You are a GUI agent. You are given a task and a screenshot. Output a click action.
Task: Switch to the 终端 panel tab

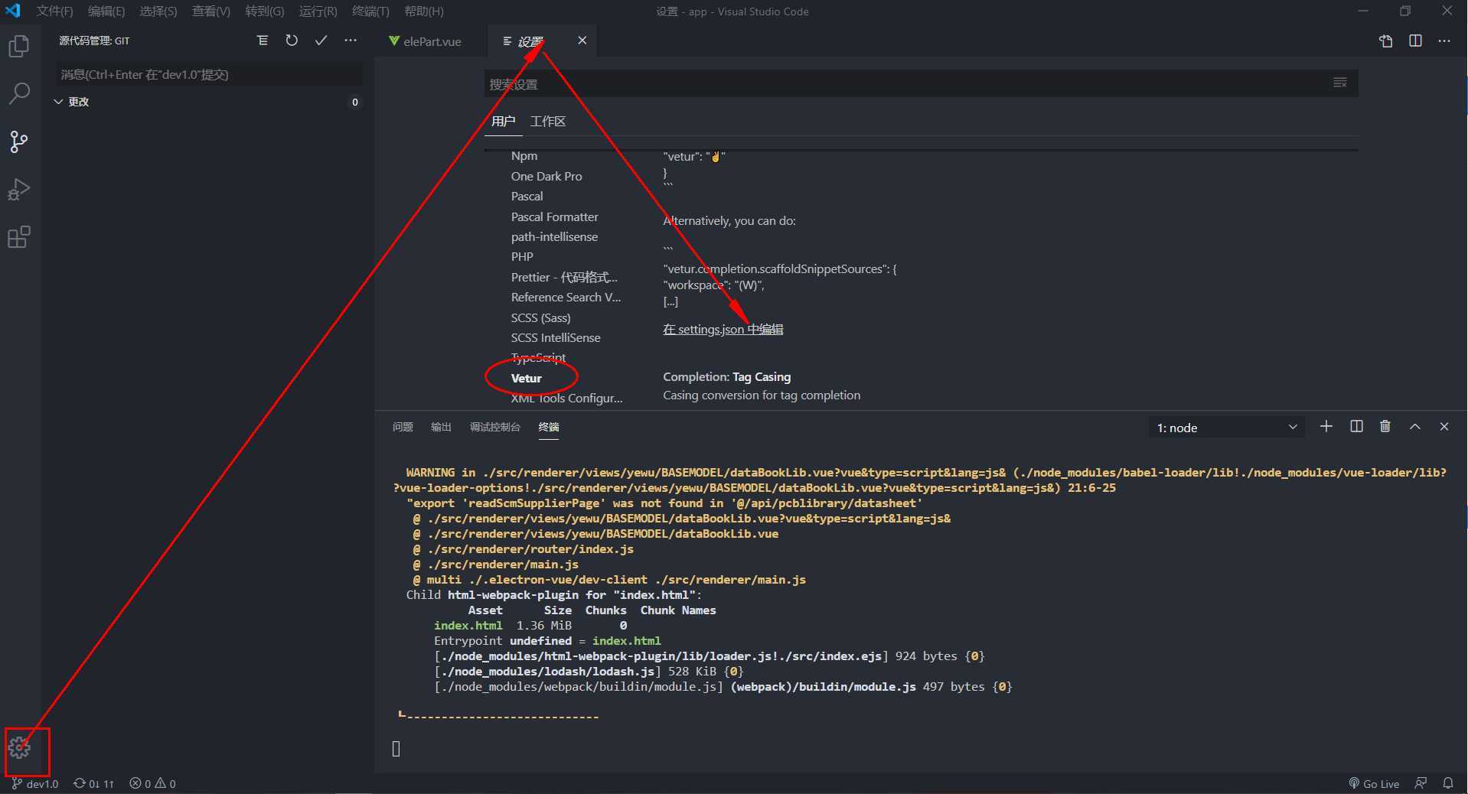tap(549, 427)
